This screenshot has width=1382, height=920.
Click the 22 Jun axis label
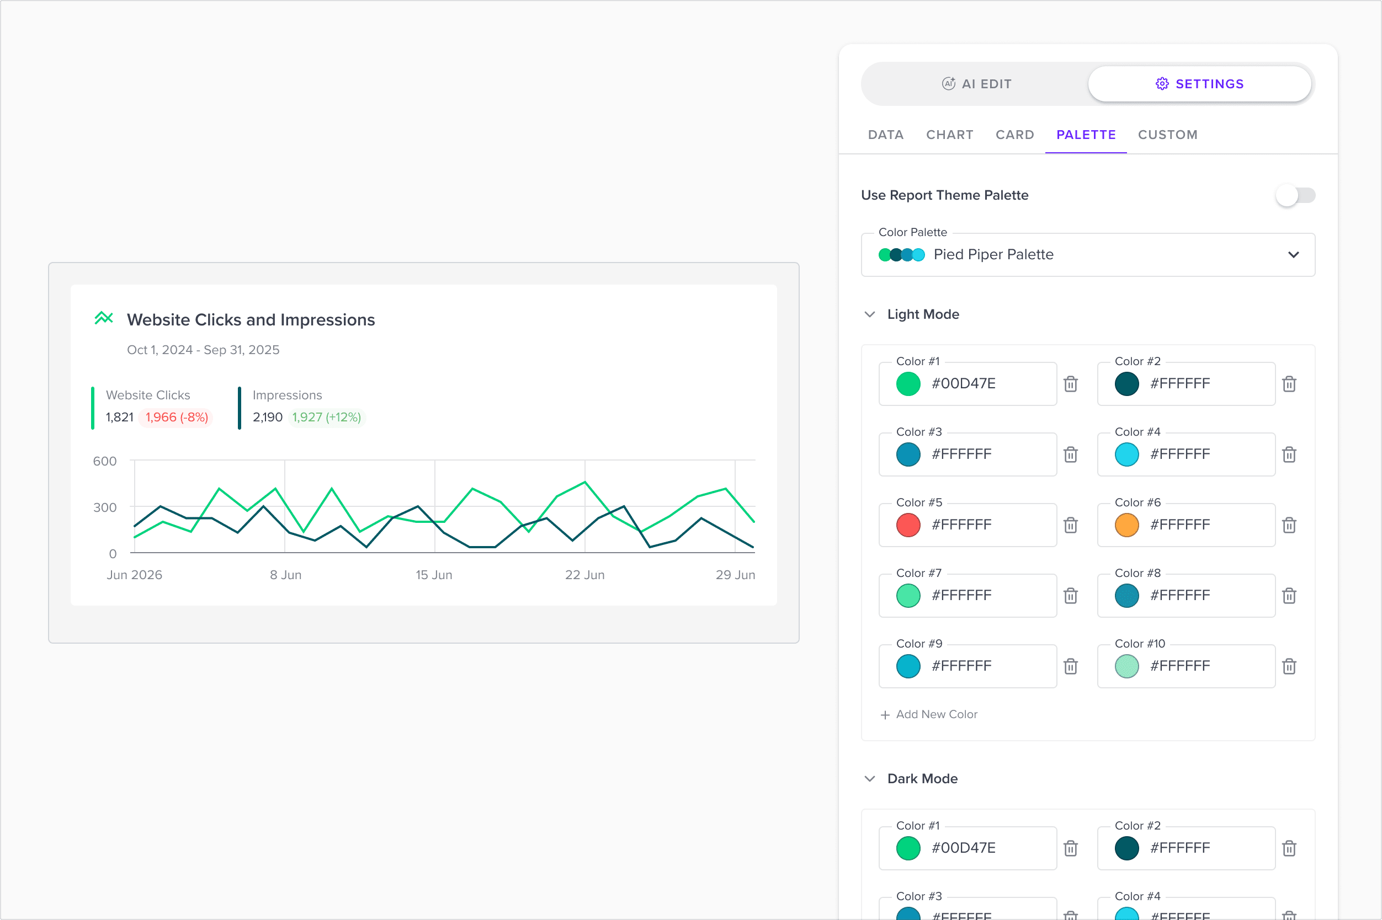(584, 575)
